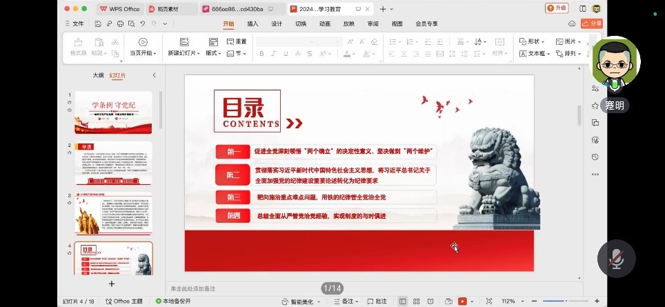Switch to the 大纲 outline tab

(x=98, y=75)
